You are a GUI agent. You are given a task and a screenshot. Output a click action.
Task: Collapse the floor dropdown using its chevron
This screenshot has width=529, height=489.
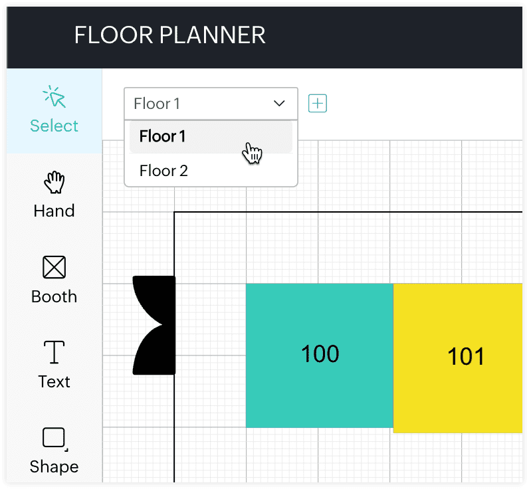click(x=280, y=104)
